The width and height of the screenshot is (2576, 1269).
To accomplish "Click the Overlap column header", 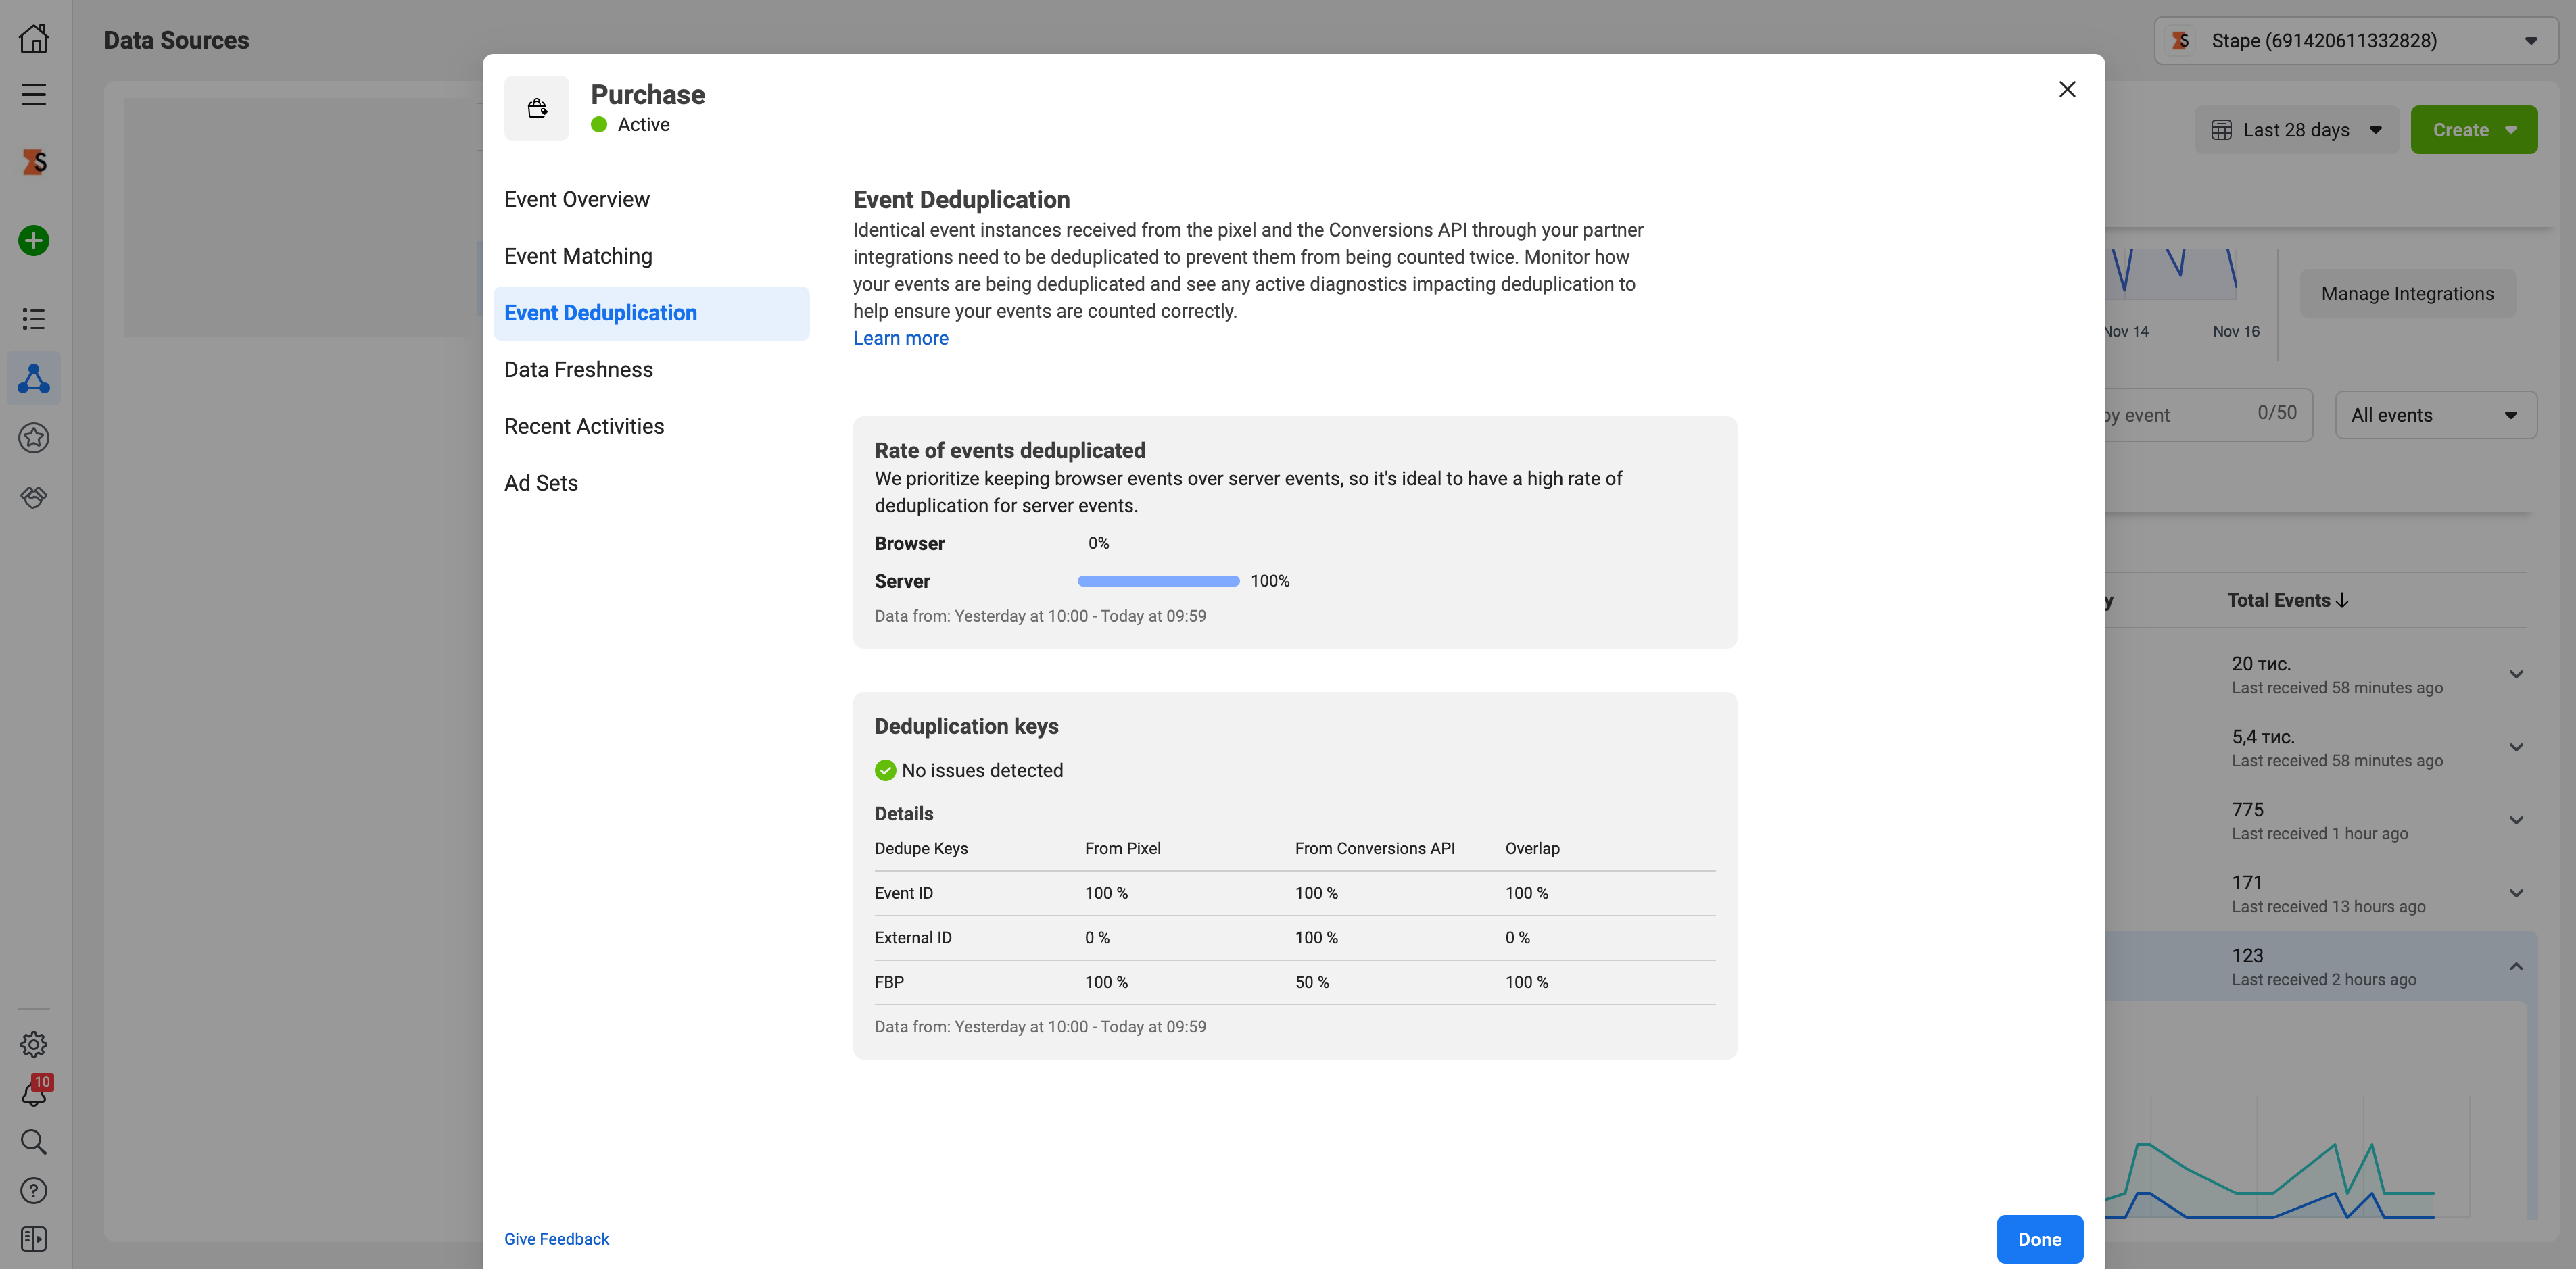I will (1532, 848).
